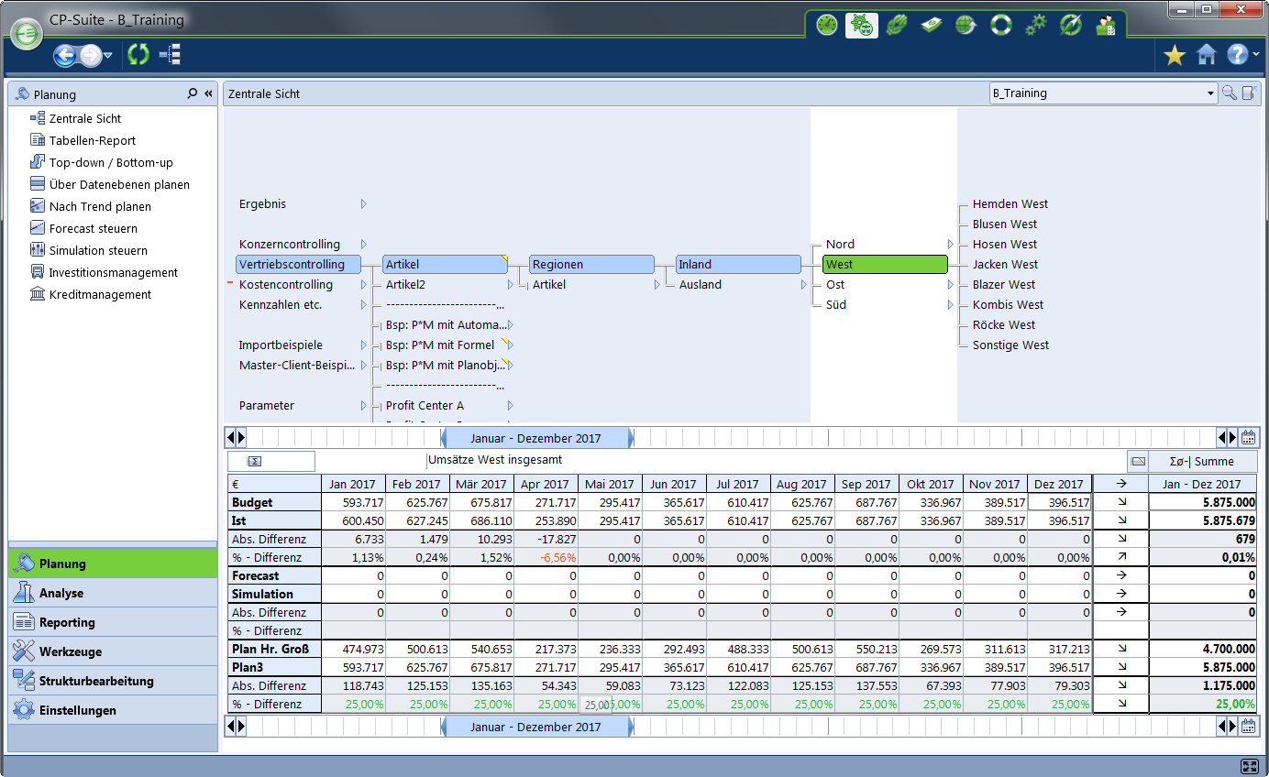This screenshot has width=1269, height=777.
Task: Go to home via the house icon
Action: [1207, 55]
